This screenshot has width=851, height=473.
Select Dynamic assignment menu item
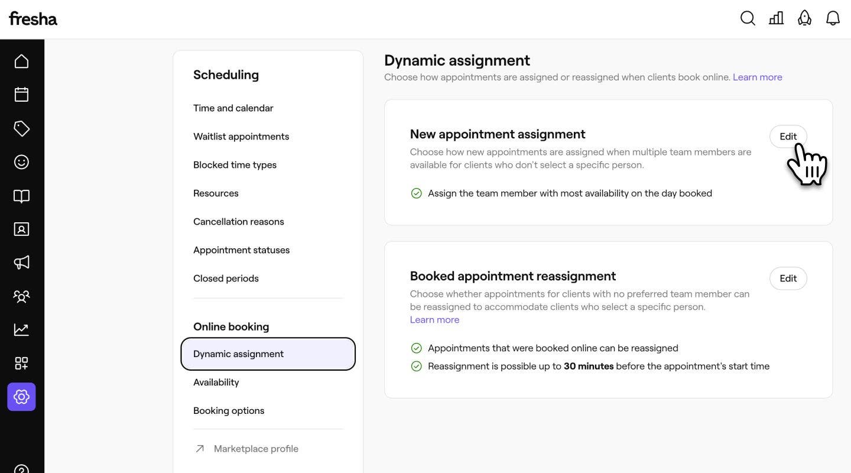coord(268,354)
